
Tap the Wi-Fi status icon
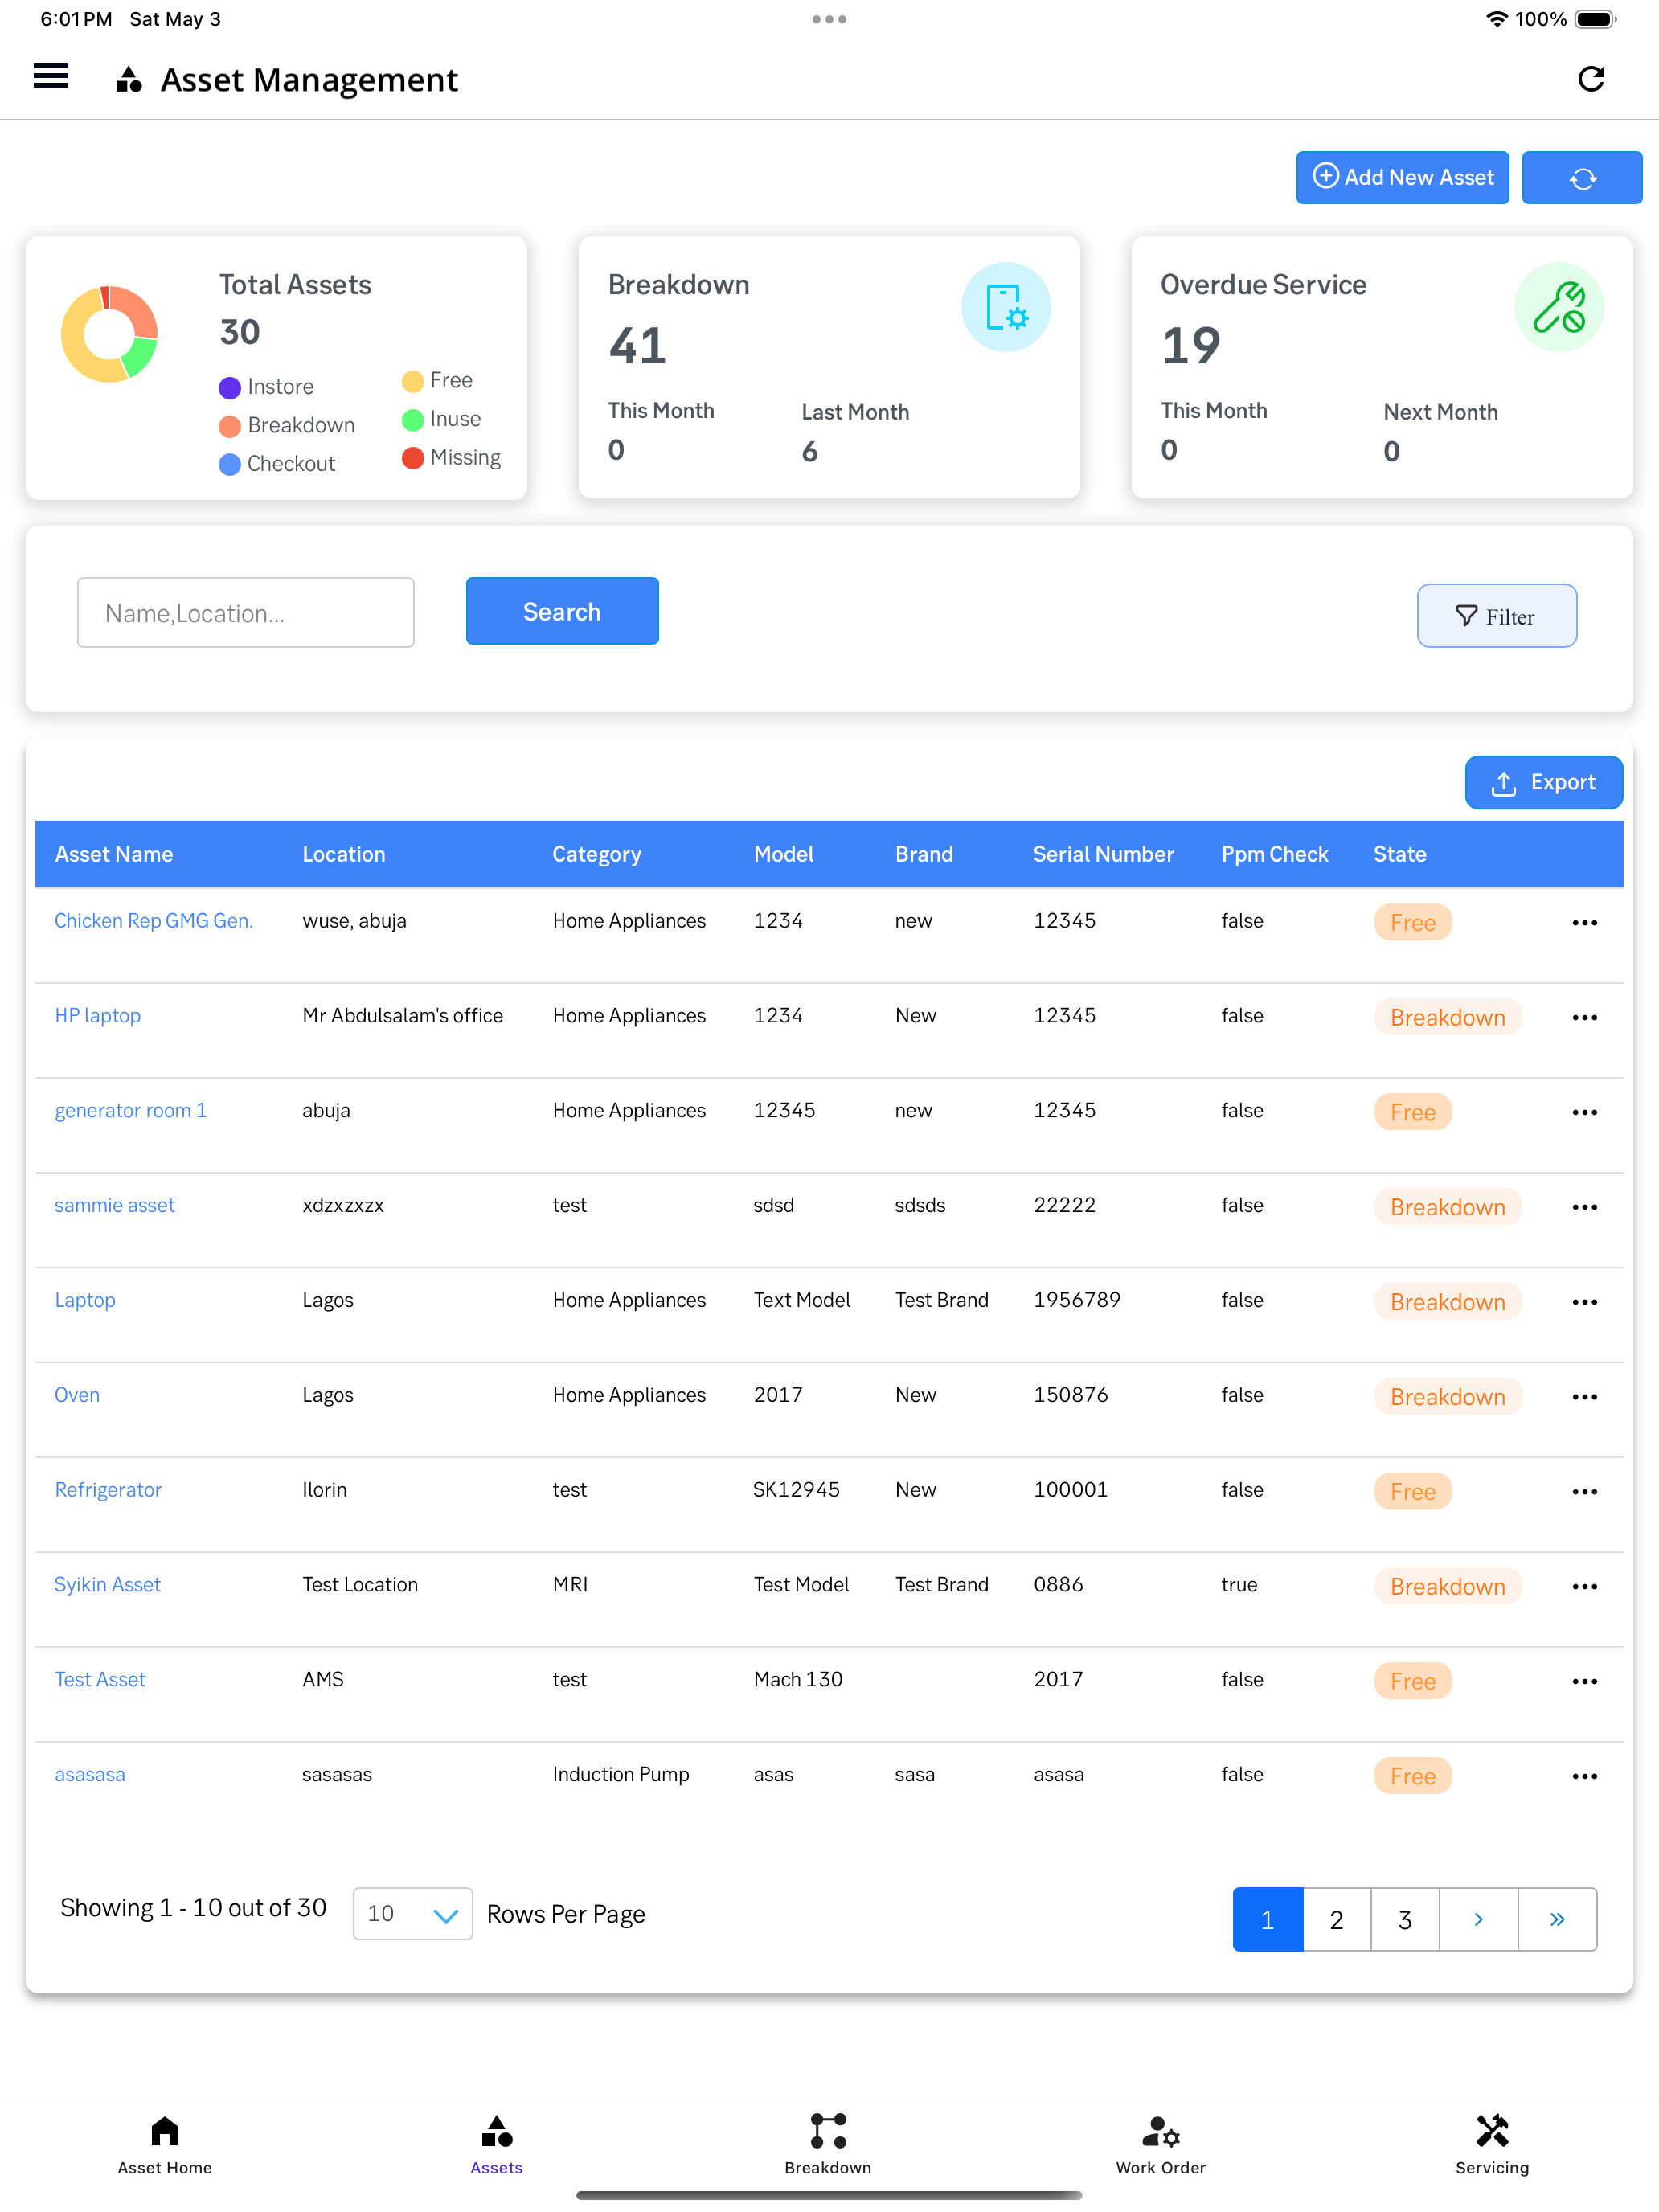coord(1495,19)
